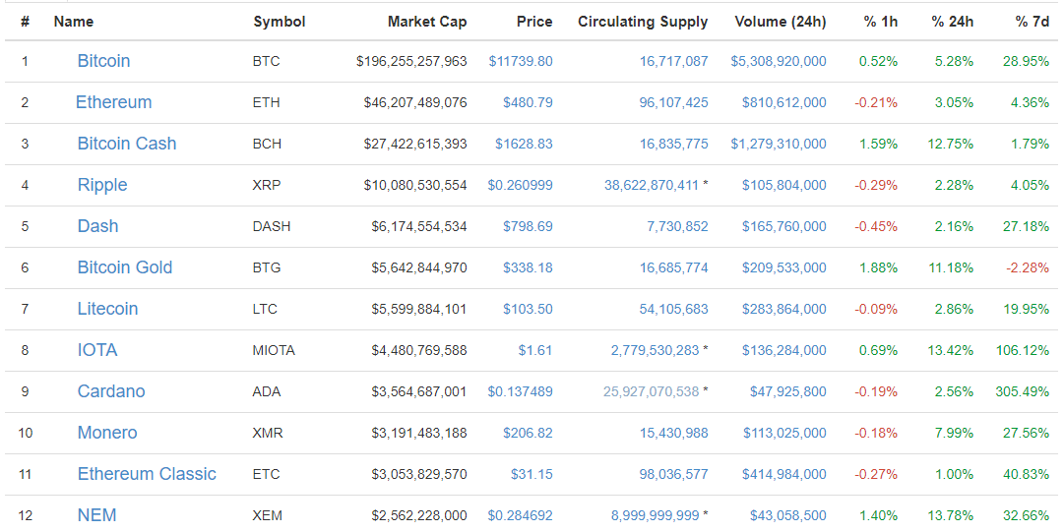Click the Ethereum name link
Viewport: 1064px width, 532px height.
point(113,102)
